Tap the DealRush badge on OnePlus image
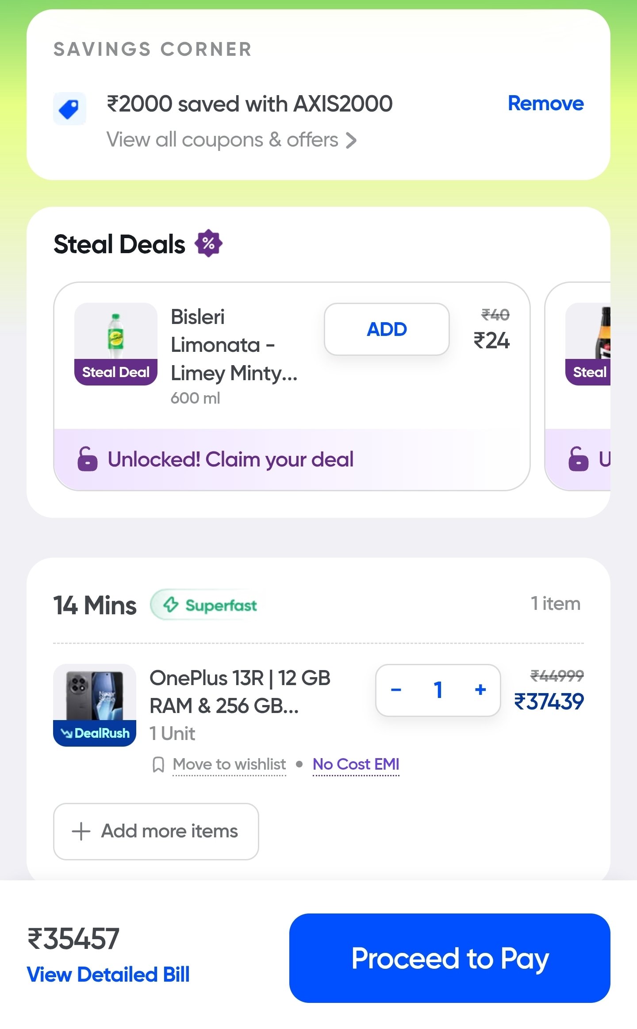637x1029 pixels. coord(95,733)
